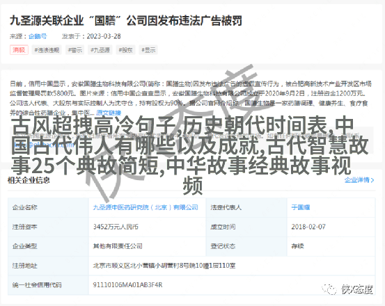Select the founding date 2018-02-07

[308, 227]
